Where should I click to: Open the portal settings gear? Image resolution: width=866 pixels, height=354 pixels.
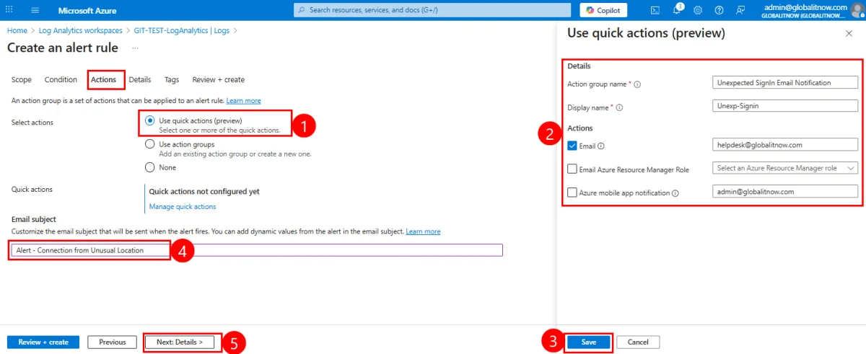pos(698,10)
